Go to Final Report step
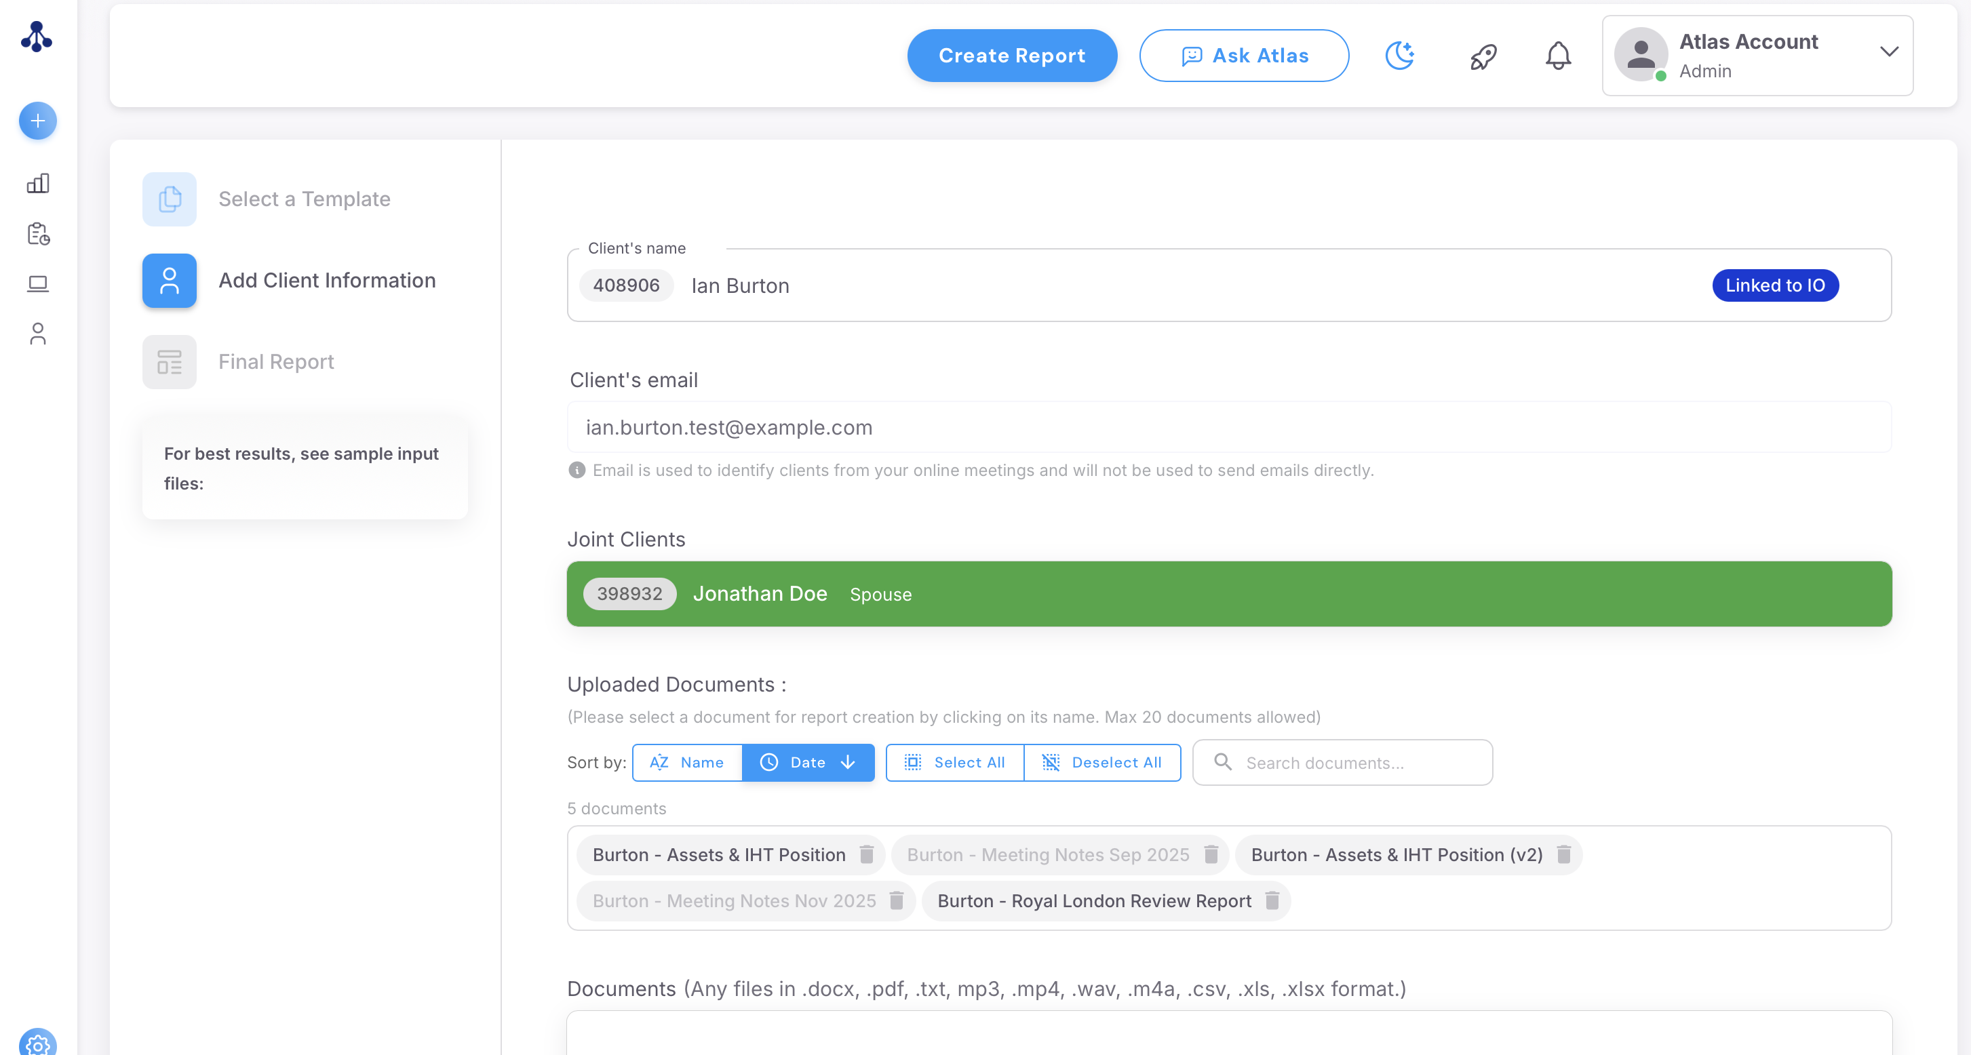The width and height of the screenshot is (1971, 1055). pos(238,362)
